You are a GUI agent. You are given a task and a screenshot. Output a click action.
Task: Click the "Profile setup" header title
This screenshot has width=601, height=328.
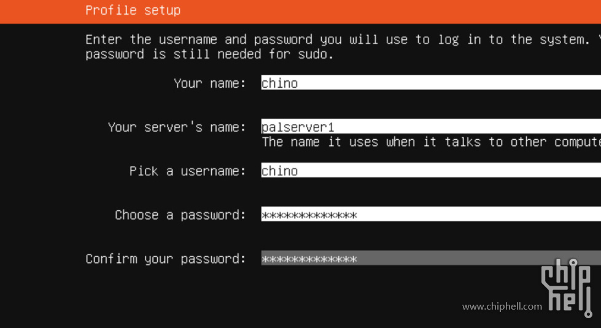click(x=133, y=10)
